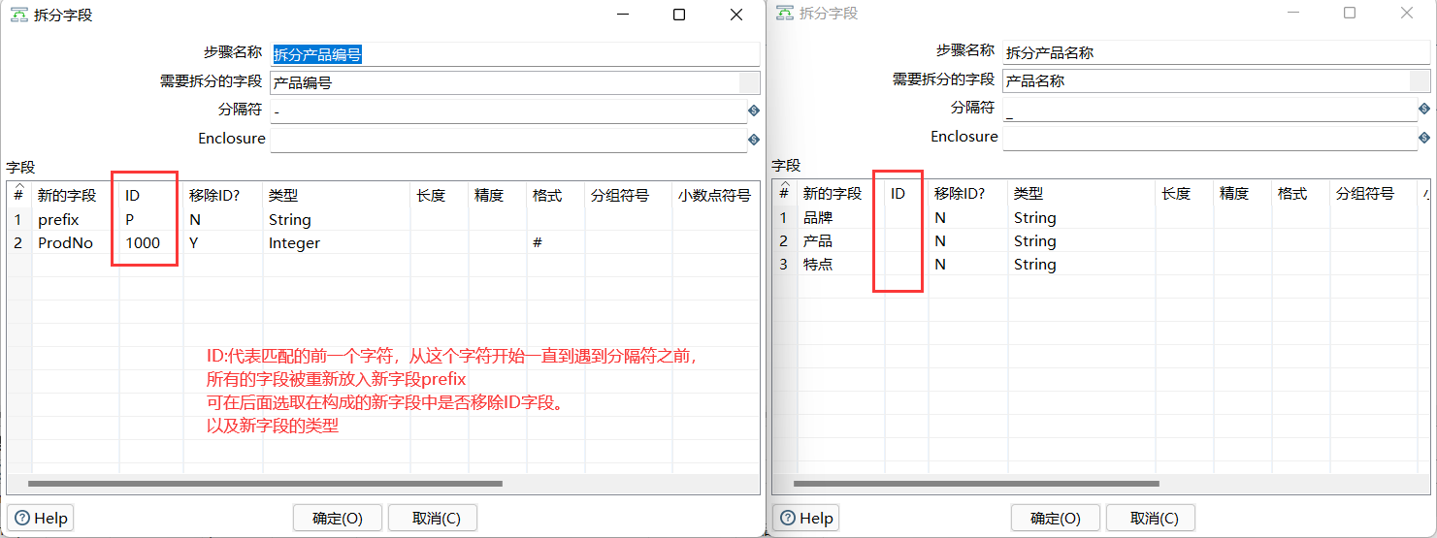1437x538 pixels.
Task: Click the right dialog's 分隔符 input
Action: coord(1210,109)
